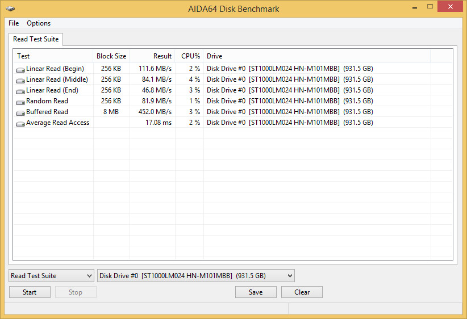Start the benchmark with the Start button
Viewport: 467px width, 319px height.
click(x=30, y=292)
